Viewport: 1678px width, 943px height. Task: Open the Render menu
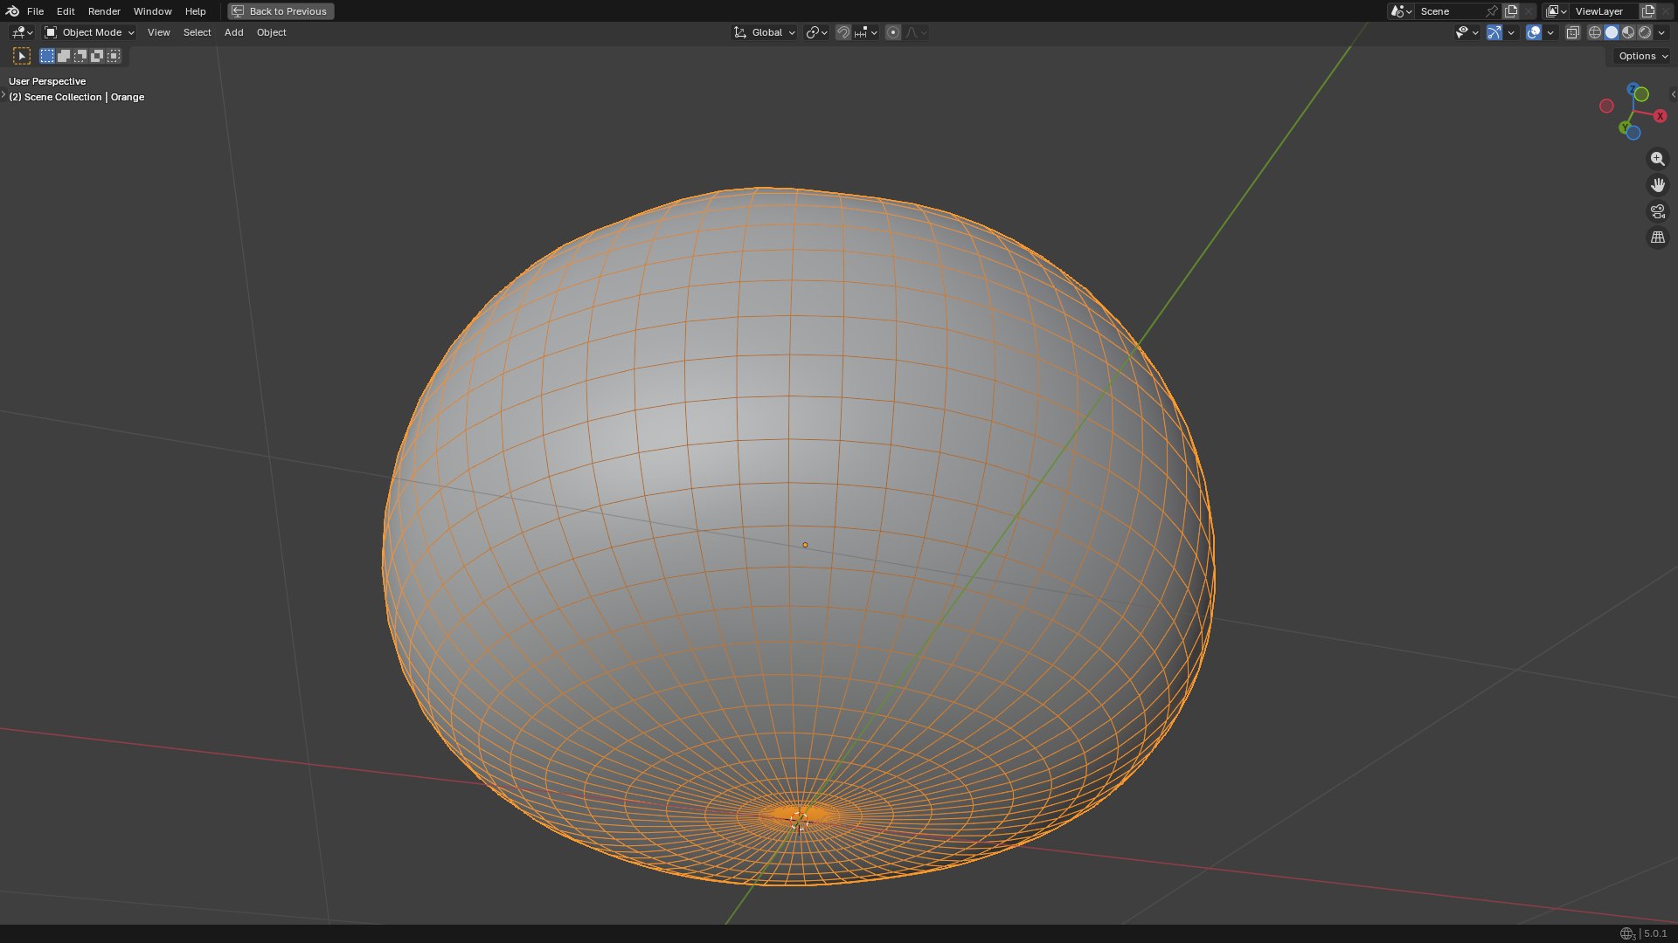tap(104, 11)
